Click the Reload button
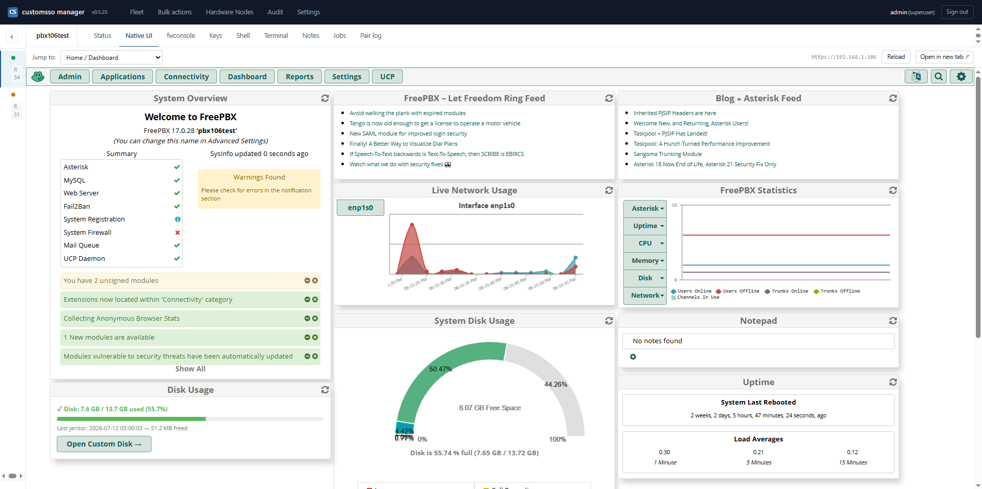The image size is (982, 489). coord(896,57)
